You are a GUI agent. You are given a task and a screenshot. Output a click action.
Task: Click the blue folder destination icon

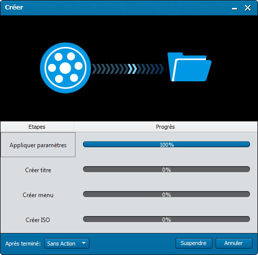pyautogui.click(x=189, y=67)
